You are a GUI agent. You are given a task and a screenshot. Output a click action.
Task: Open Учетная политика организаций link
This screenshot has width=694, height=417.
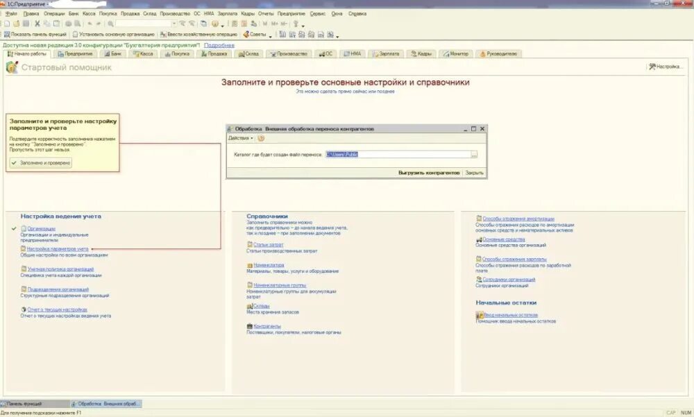pos(60,269)
